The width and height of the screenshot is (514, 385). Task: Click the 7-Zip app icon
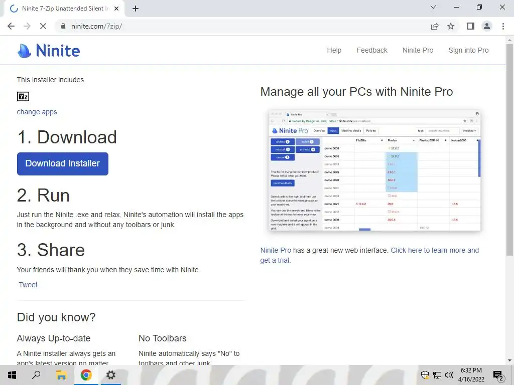[23, 96]
